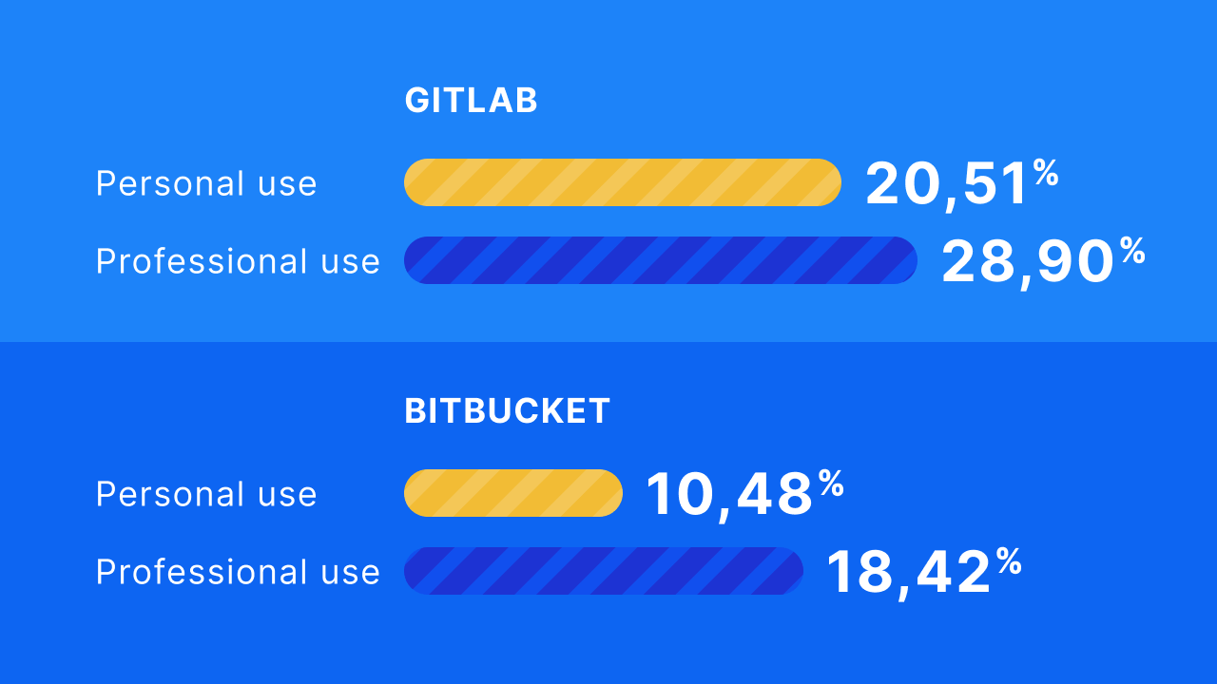The width and height of the screenshot is (1217, 684).
Task: Select the Bitbucket Personal use label
Action: click(x=206, y=494)
